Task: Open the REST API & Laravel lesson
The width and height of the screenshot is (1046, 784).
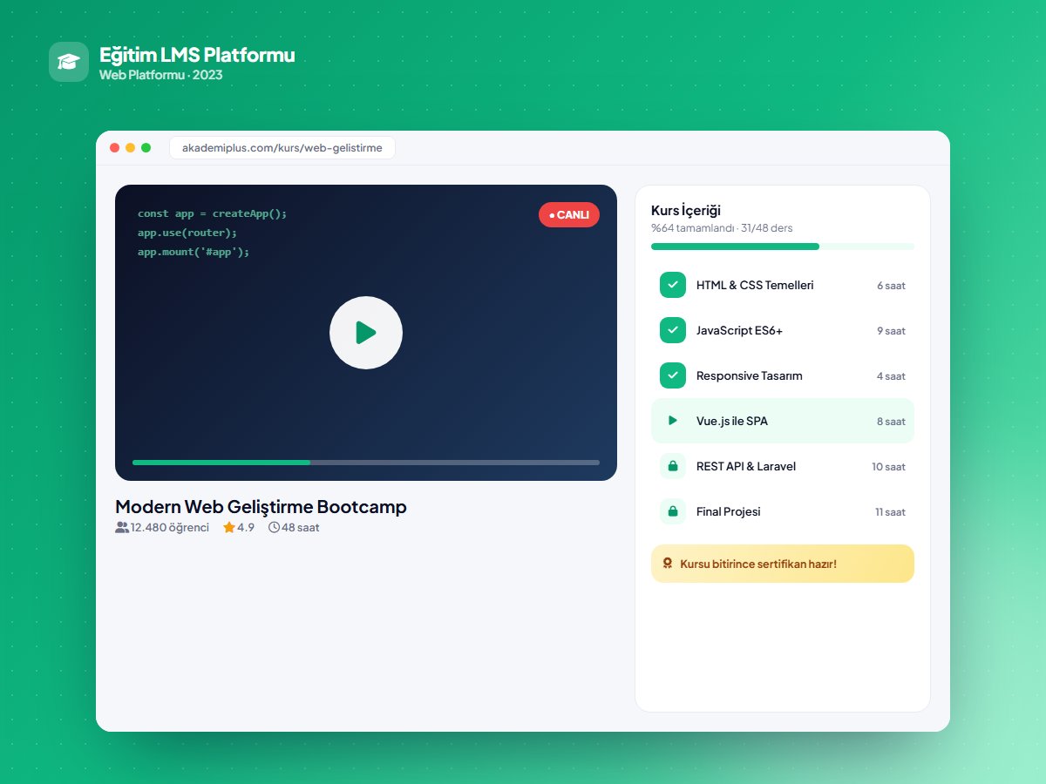Action: coord(783,466)
